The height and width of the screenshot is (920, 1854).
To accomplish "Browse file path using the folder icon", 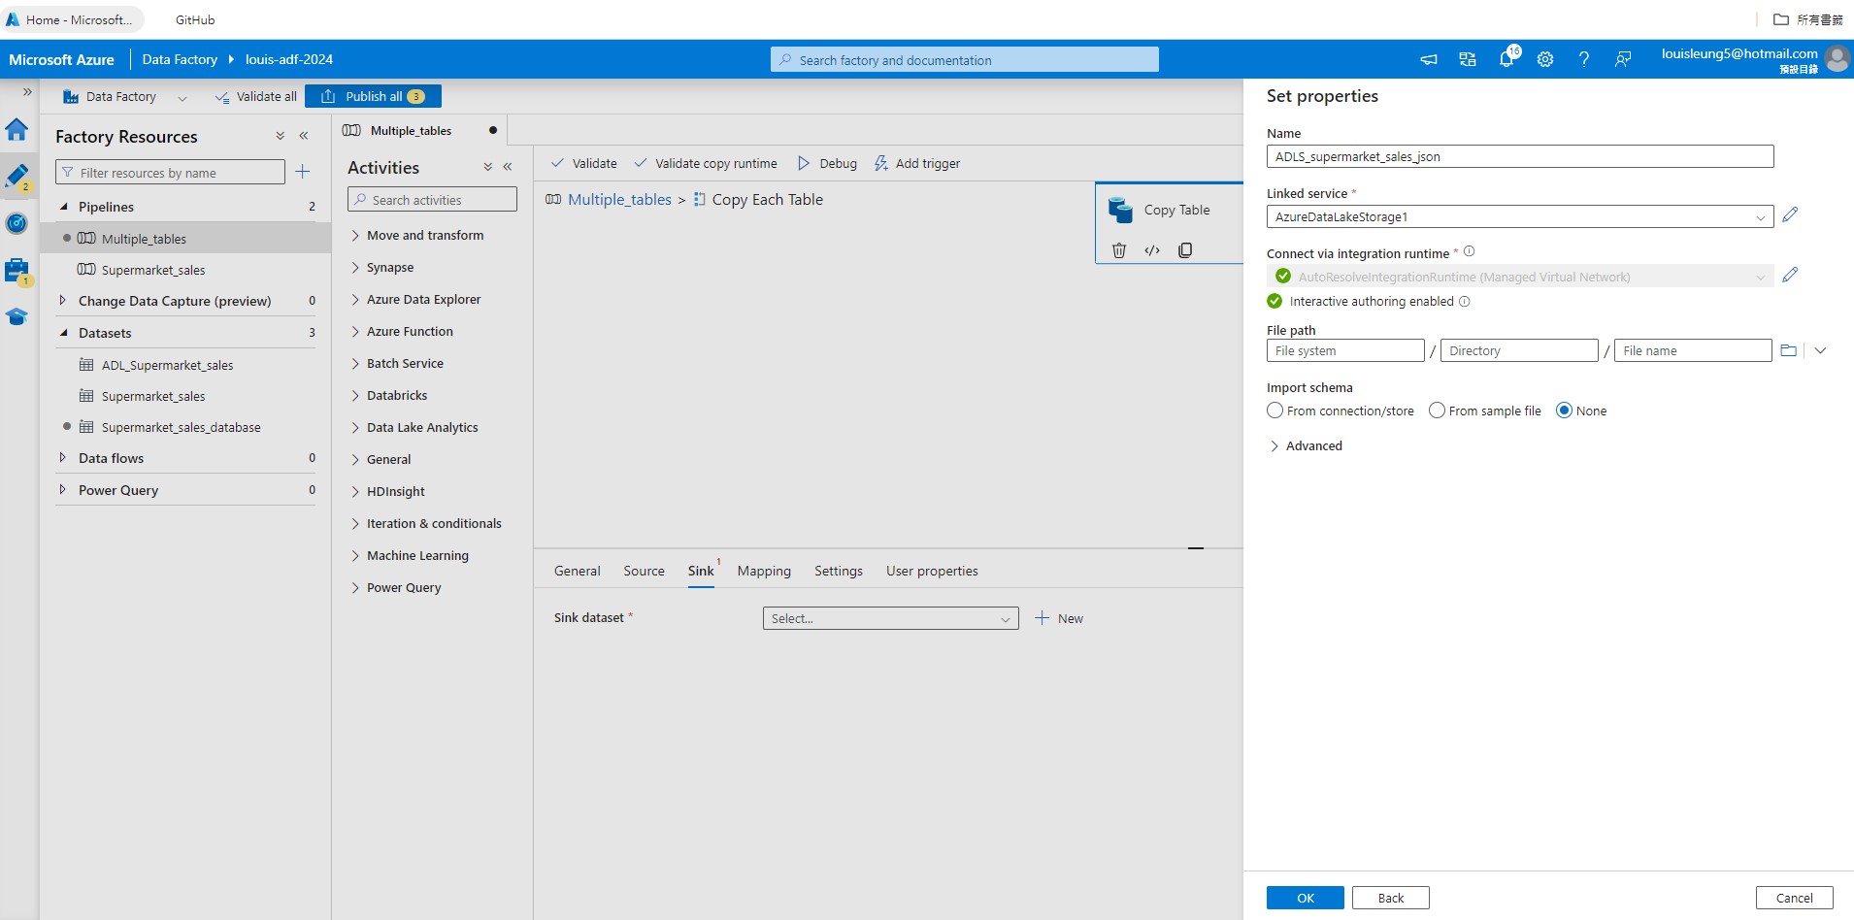I will (x=1789, y=350).
